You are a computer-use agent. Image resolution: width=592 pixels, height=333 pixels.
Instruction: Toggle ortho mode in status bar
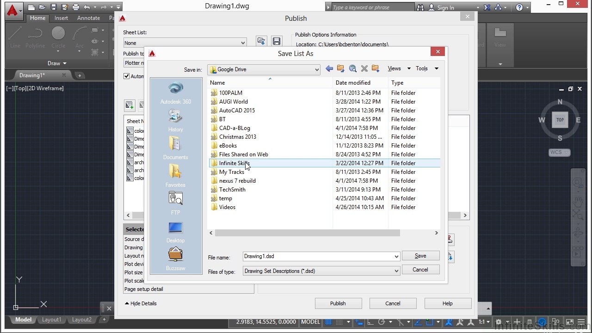tap(370, 322)
